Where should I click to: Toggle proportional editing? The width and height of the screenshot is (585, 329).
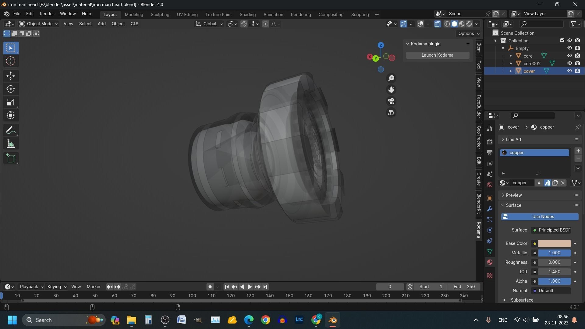(265, 24)
